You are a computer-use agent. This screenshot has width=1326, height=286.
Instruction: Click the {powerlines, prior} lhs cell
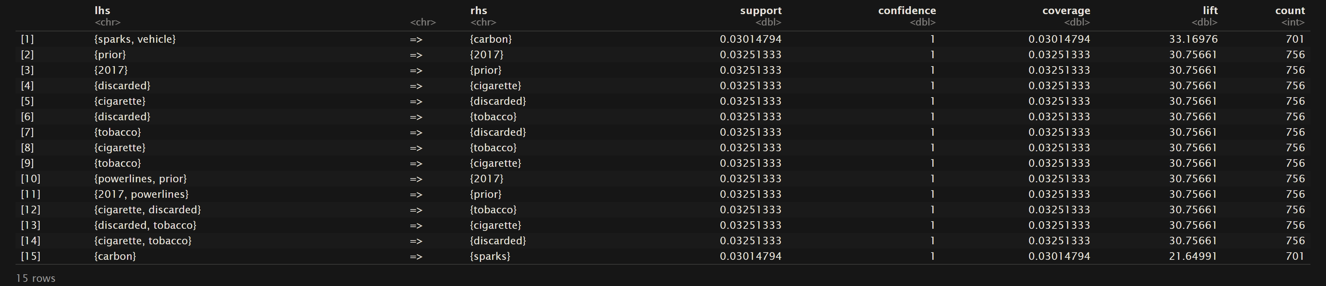pyautogui.click(x=141, y=179)
